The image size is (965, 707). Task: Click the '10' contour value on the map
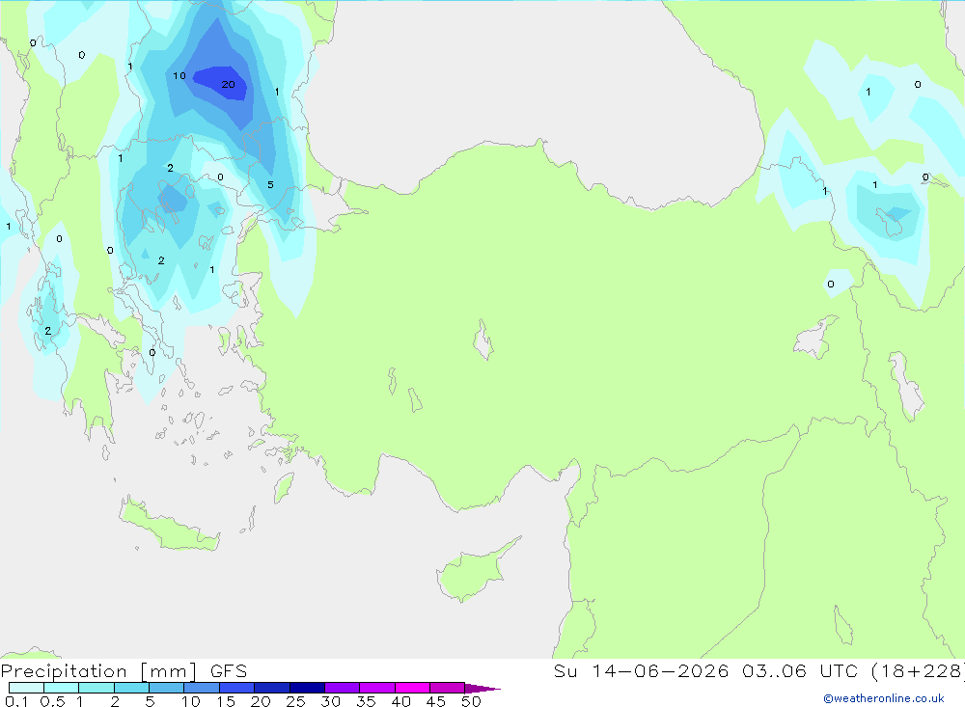pyautogui.click(x=179, y=75)
